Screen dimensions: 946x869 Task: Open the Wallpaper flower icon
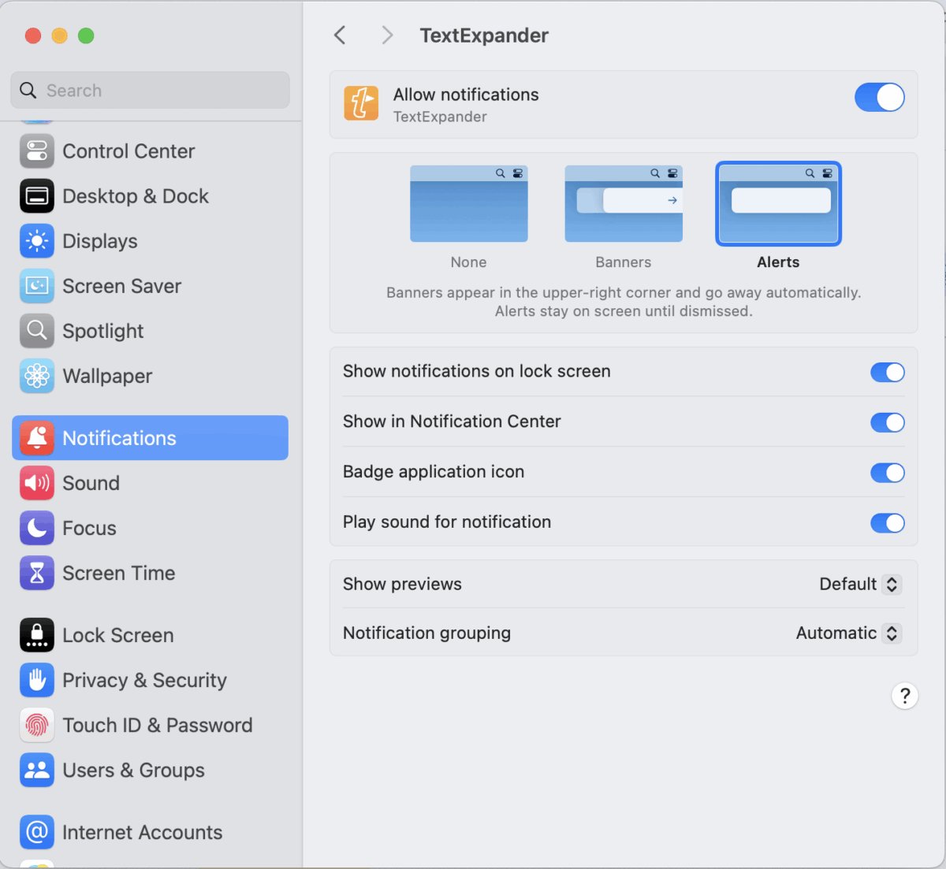pos(37,377)
